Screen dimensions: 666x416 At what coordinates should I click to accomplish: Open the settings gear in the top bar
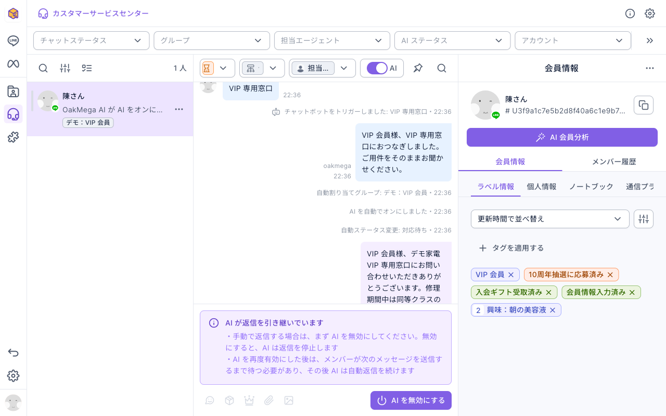pos(650,14)
